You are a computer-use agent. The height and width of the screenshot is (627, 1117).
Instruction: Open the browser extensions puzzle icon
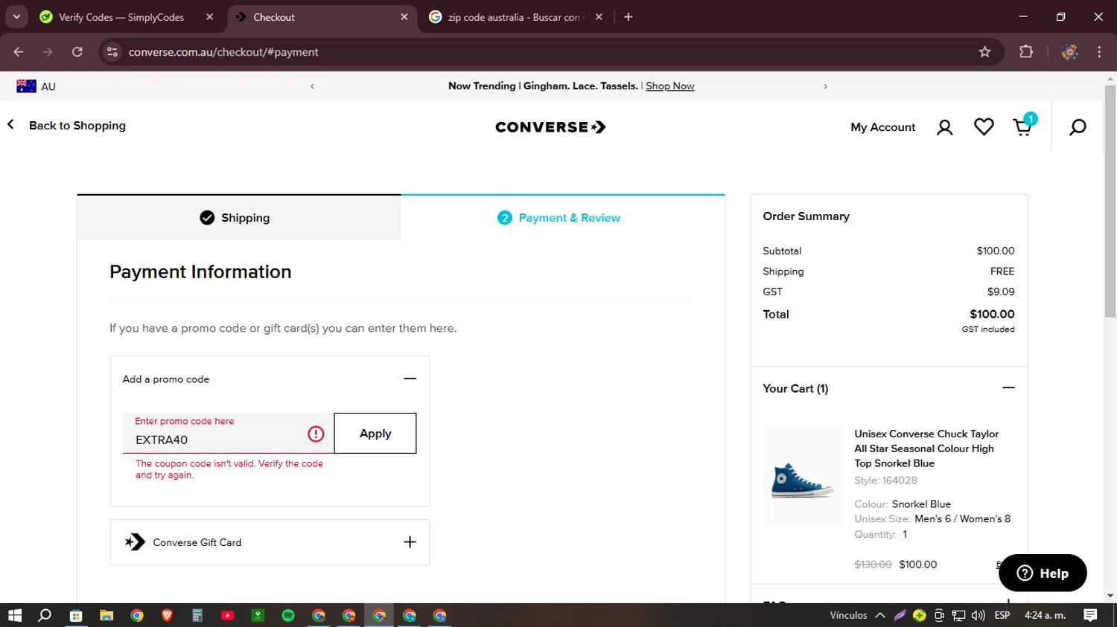[x=1026, y=52]
